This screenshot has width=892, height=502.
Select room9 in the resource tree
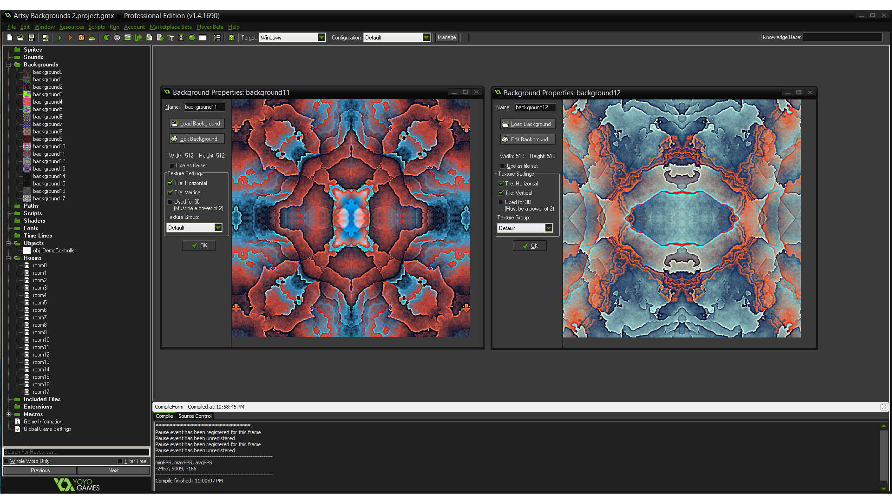pyautogui.click(x=39, y=332)
